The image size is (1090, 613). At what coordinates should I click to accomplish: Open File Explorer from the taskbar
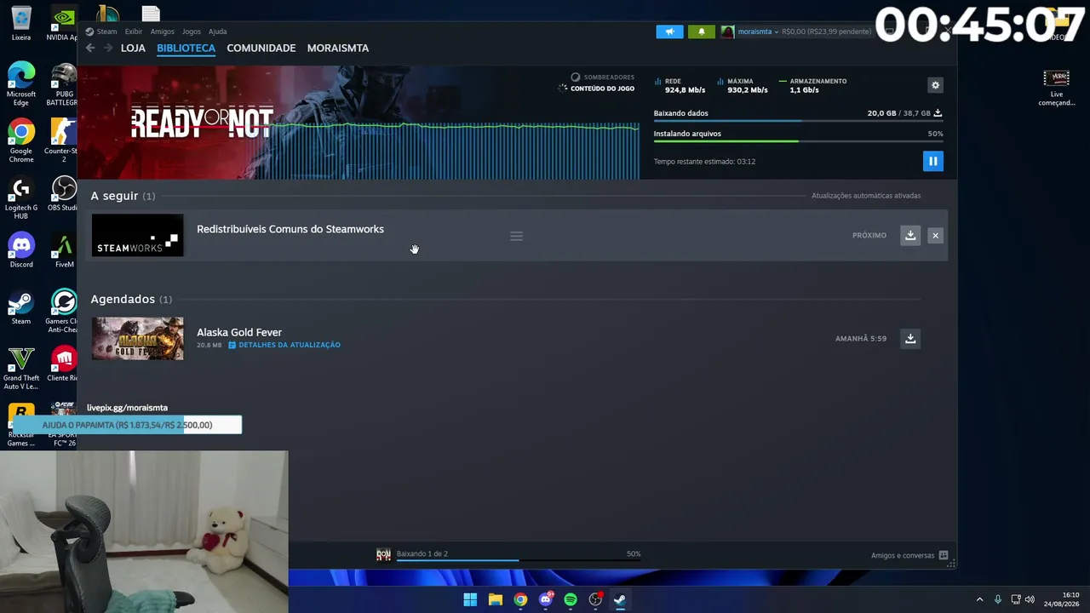[x=496, y=599]
